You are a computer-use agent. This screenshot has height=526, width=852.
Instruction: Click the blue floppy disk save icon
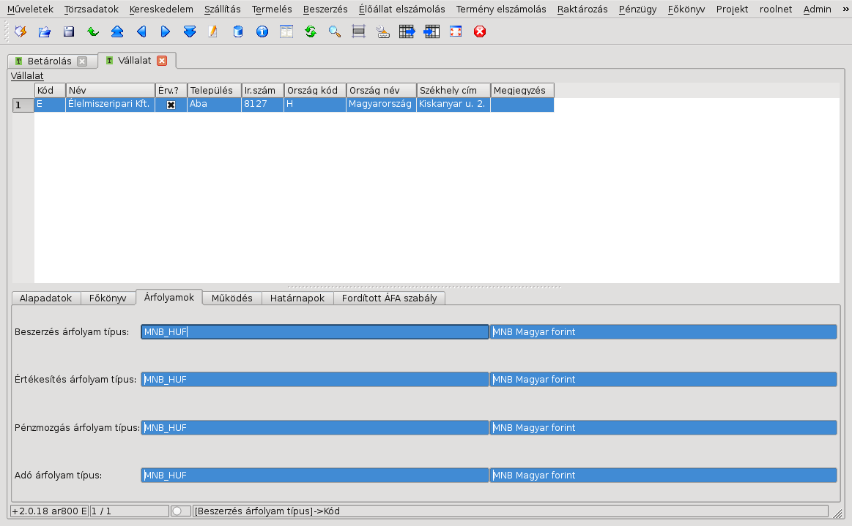click(69, 31)
